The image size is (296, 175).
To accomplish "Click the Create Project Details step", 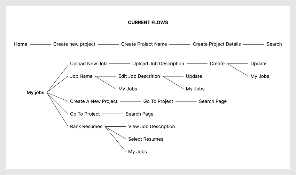I will click(217, 44).
